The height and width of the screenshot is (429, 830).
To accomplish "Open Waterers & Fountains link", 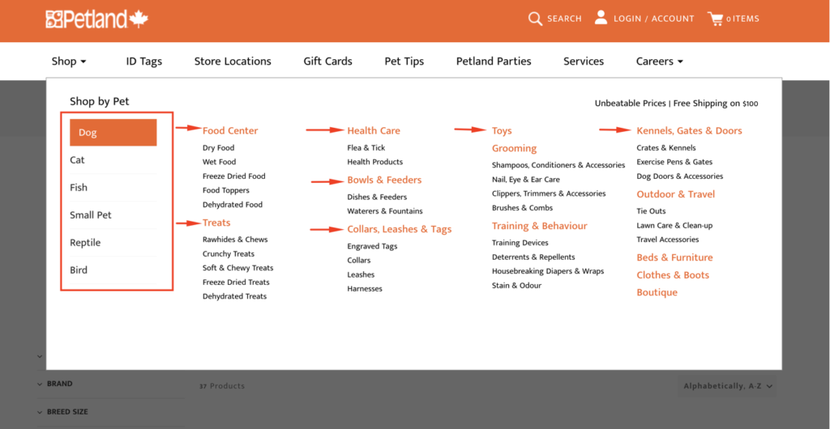I will tap(385, 210).
